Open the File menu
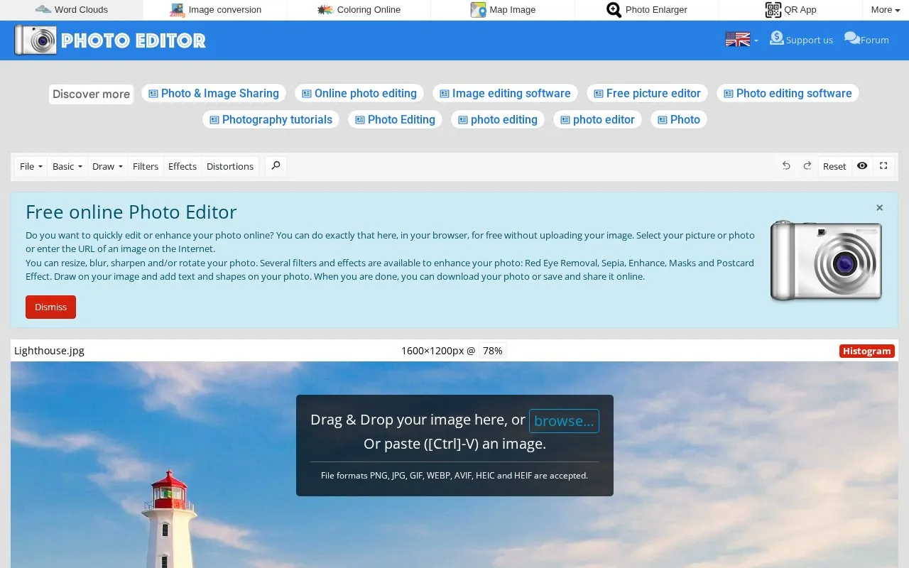The height and width of the screenshot is (568, 909). (x=31, y=166)
